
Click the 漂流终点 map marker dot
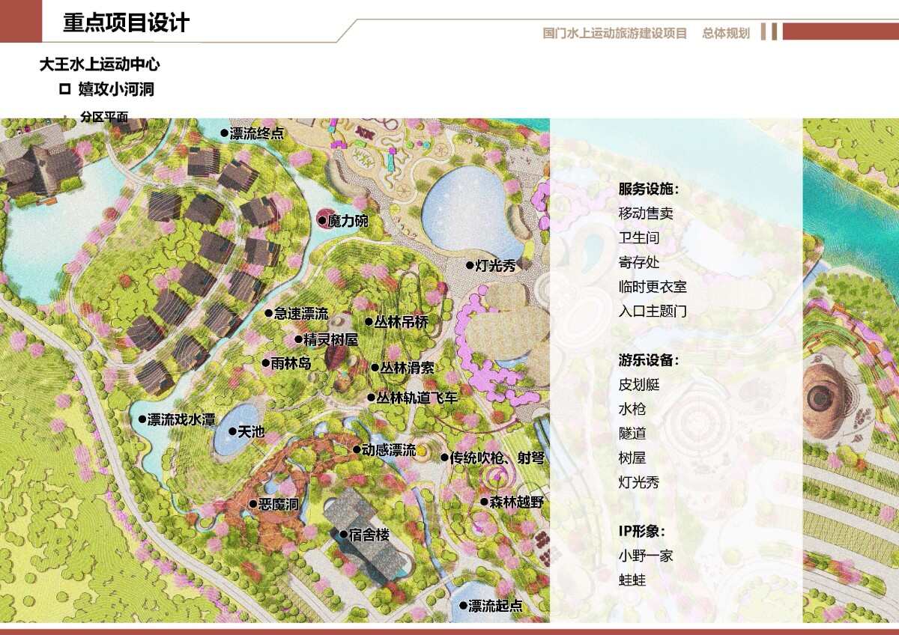click(223, 133)
